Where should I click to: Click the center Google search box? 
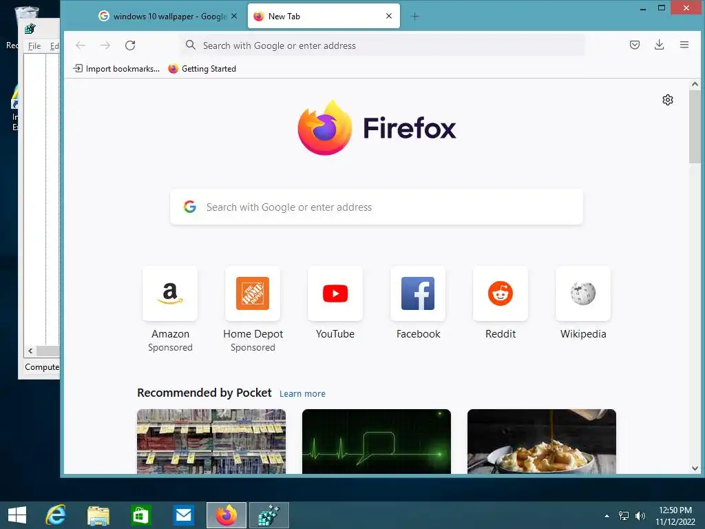pos(377,207)
